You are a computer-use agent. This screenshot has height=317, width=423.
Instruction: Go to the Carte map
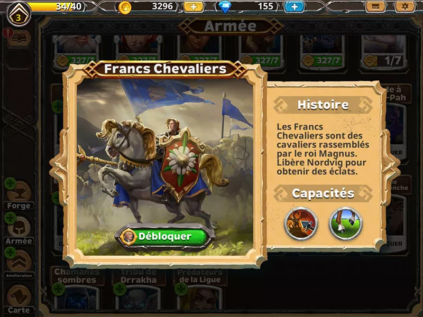click(x=19, y=299)
